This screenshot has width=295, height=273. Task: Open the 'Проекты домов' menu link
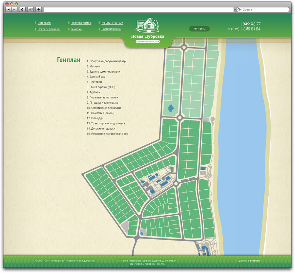coord(81,23)
